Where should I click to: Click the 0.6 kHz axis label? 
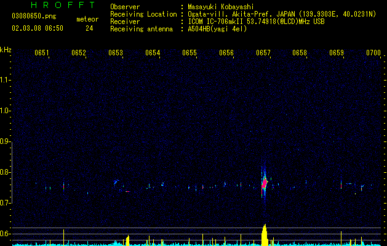click(5, 234)
